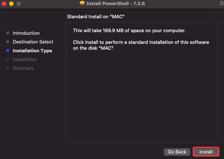224x159 pixels.
Task: Click the '169.9 MB of space' text line
Action: point(129,30)
